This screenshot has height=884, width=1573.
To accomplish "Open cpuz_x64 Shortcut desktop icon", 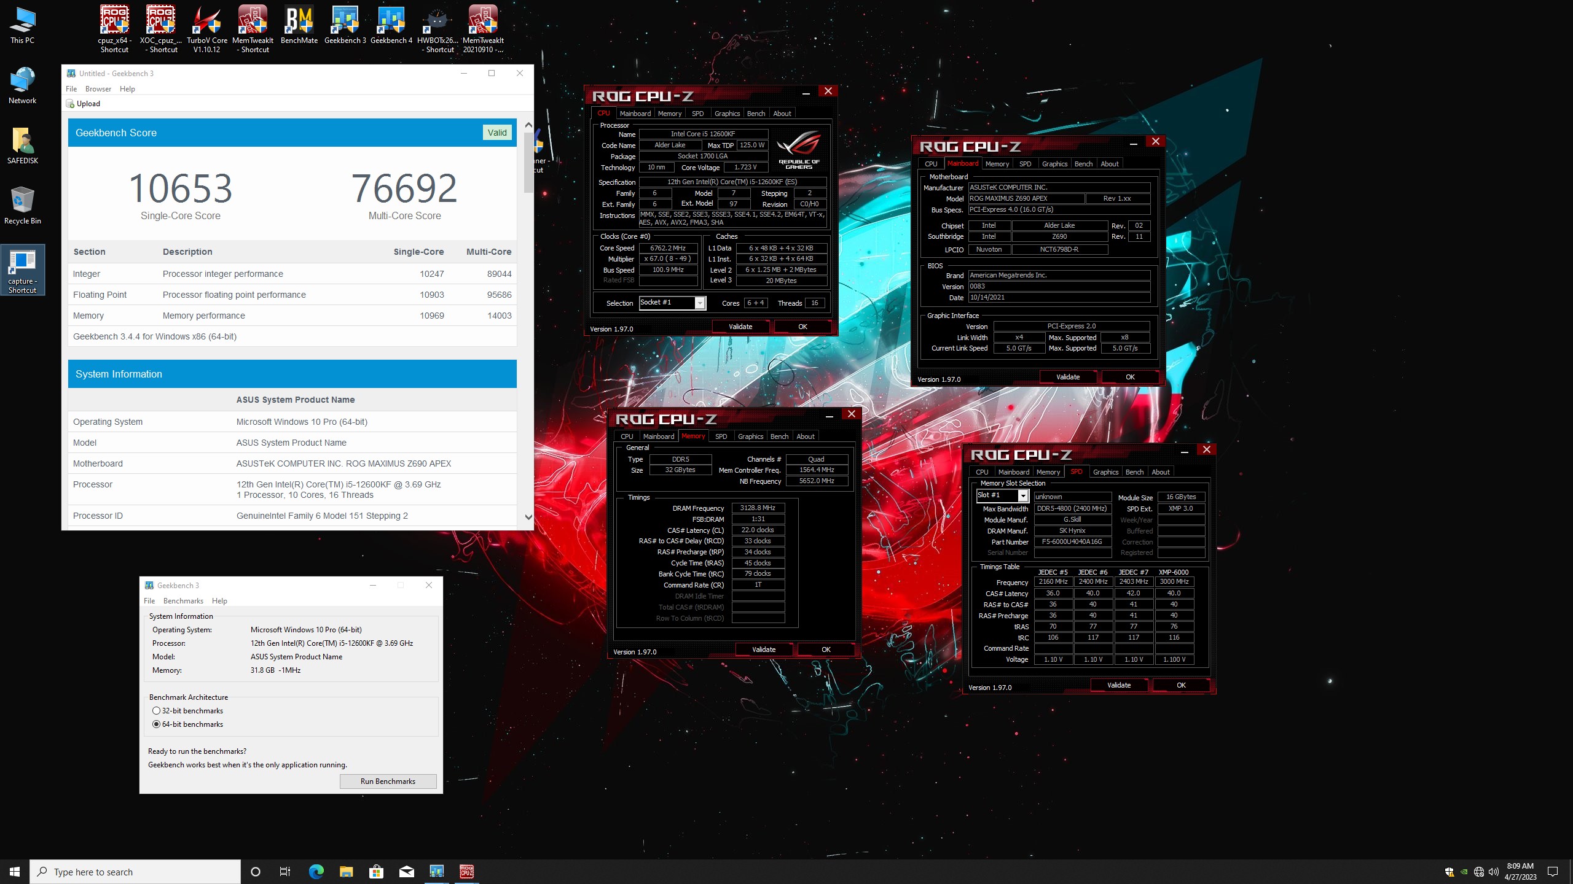I will 115,29.
